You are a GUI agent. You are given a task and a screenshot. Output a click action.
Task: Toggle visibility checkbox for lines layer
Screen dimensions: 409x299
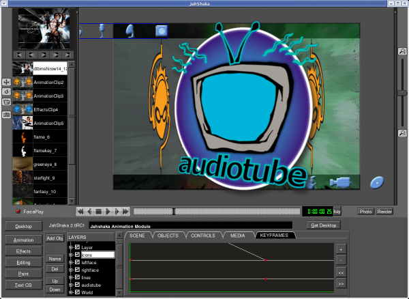pyautogui.click(x=77, y=277)
